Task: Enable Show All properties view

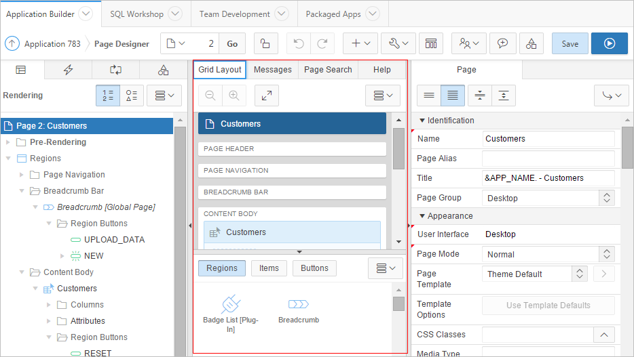Action: 453,96
